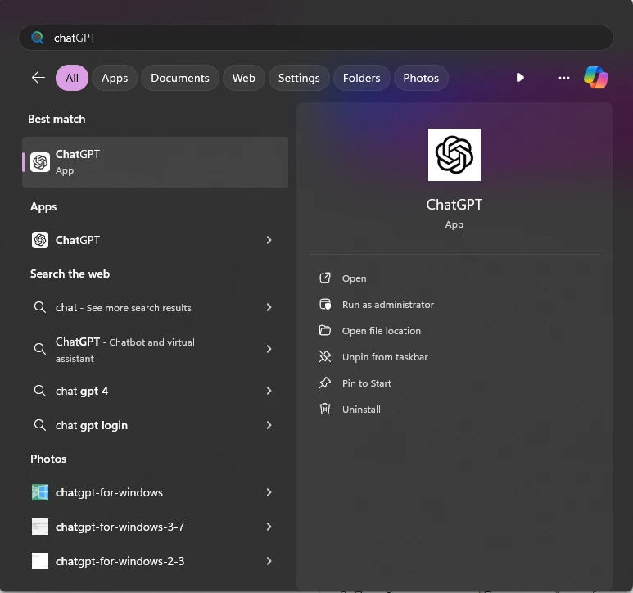The height and width of the screenshot is (593, 633).
Task: Click search icon beside 'chat gpt login'
Action: (39, 425)
